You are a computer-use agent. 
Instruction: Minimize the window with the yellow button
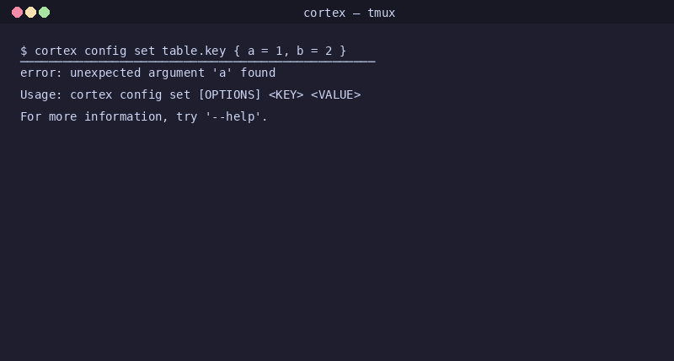pos(30,13)
